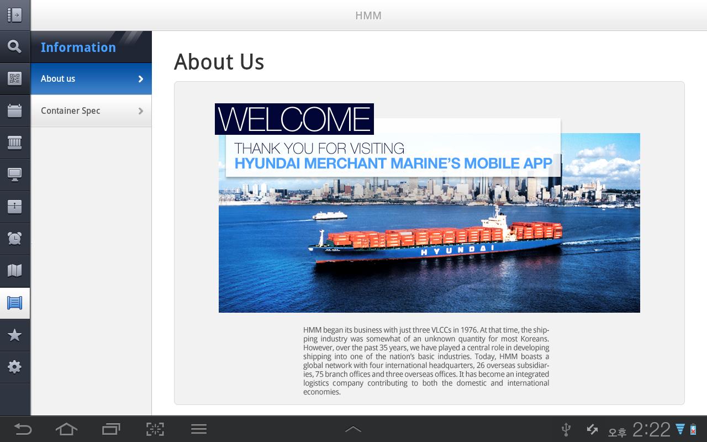Tap the screenshot capture icon
707x442 pixels.
[155, 429]
